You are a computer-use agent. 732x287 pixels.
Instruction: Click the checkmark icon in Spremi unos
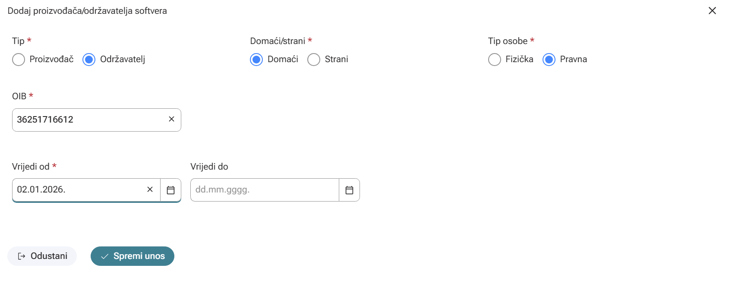point(104,257)
